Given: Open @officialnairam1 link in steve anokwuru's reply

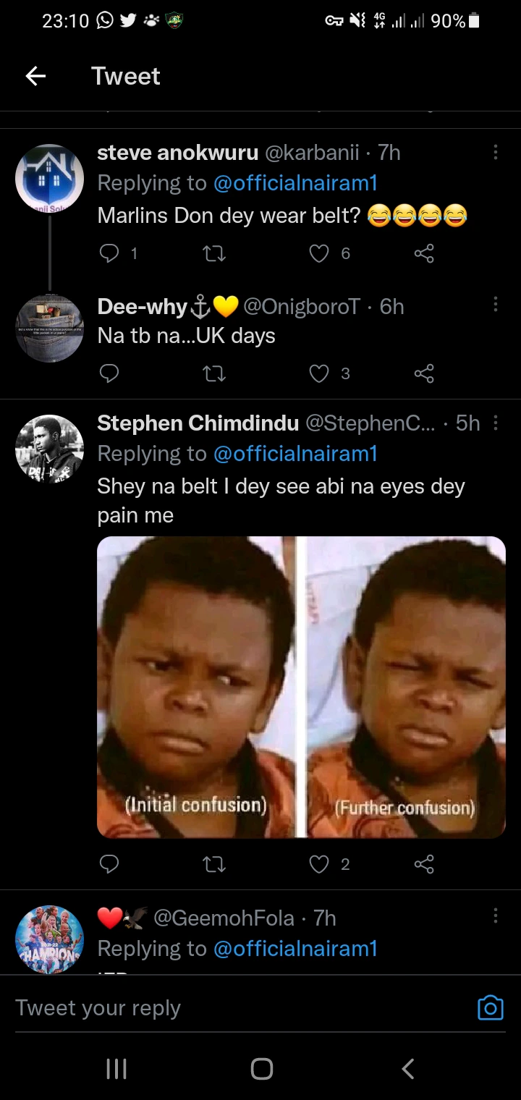Looking at the screenshot, I should tap(295, 183).
